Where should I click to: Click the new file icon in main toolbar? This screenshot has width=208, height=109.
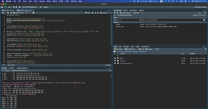[2, 7]
